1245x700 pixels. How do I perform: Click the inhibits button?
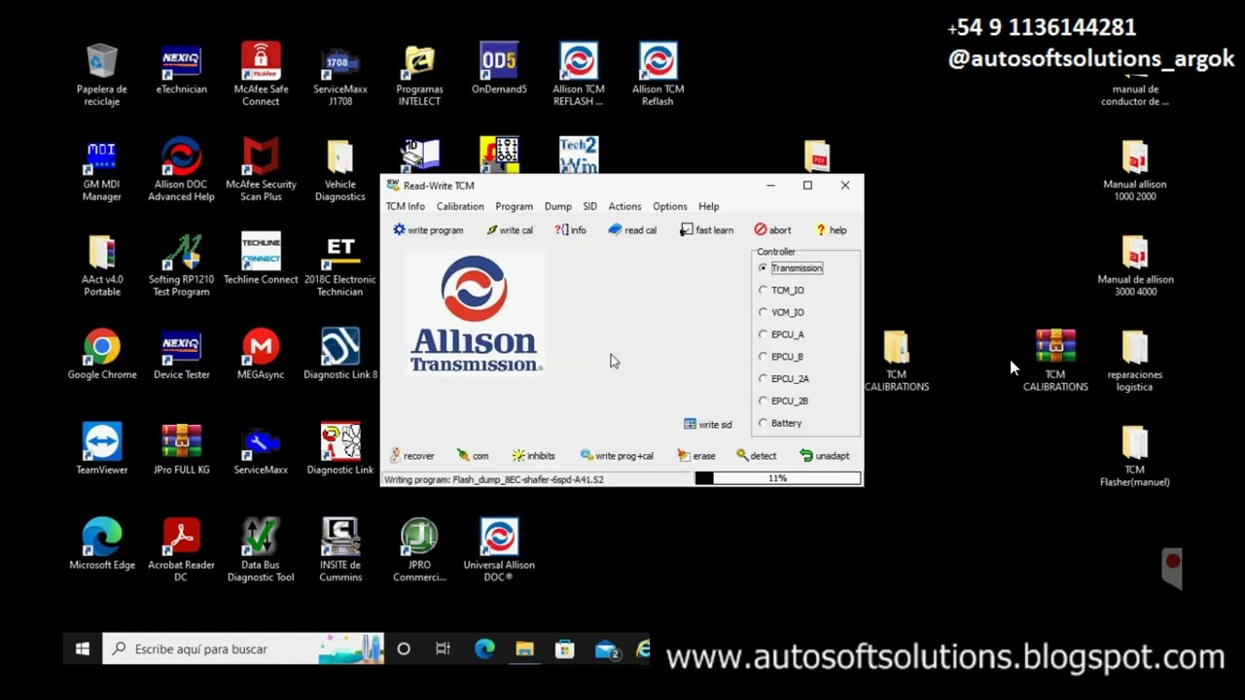(533, 455)
